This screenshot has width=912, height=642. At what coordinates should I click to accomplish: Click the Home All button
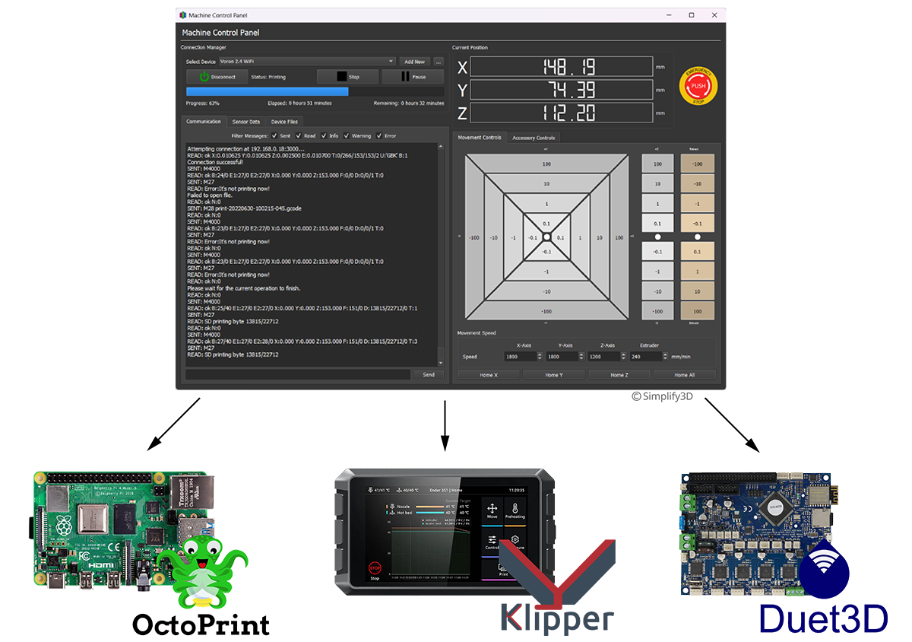point(684,374)
